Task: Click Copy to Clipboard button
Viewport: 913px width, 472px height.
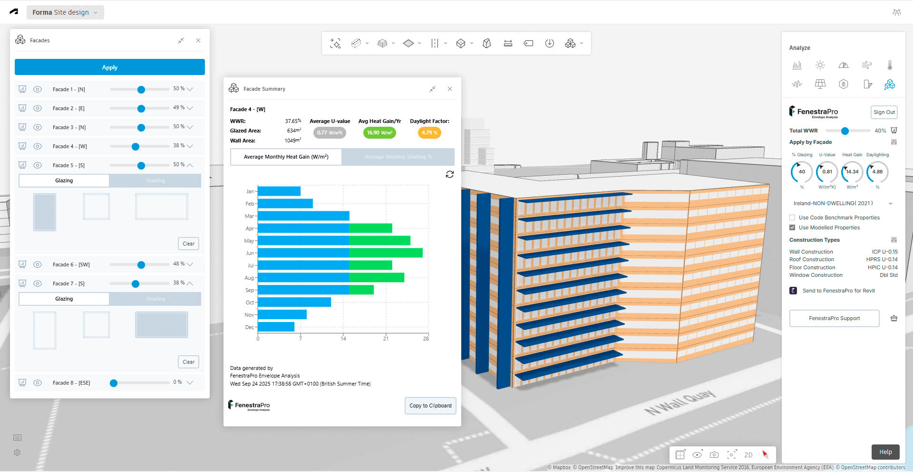Action: [x=430, y=406]
